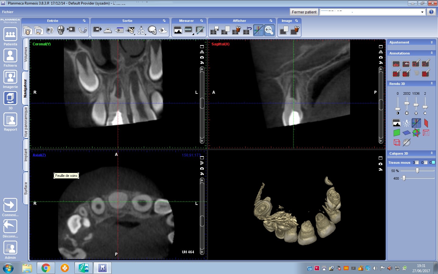Adjust the Tissus mous 50 % slider

coord(417,171)
